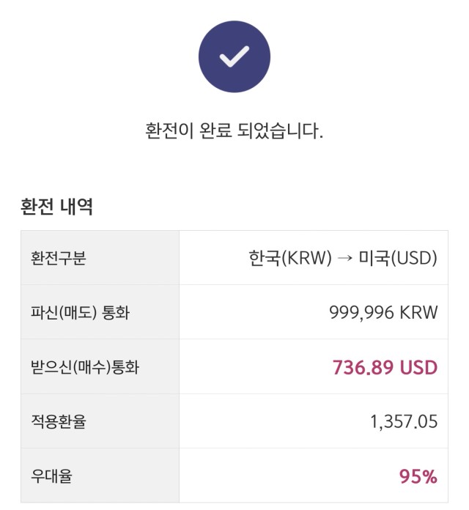Click the white checkmark inside the circle
The image size is (469, 510).
pyautogui.click(x=234, y=56)
